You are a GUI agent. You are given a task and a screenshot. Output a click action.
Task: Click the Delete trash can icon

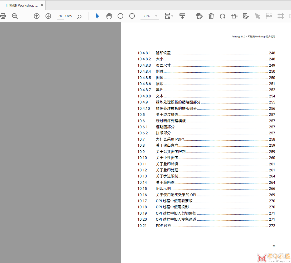(x=211, y=16)
